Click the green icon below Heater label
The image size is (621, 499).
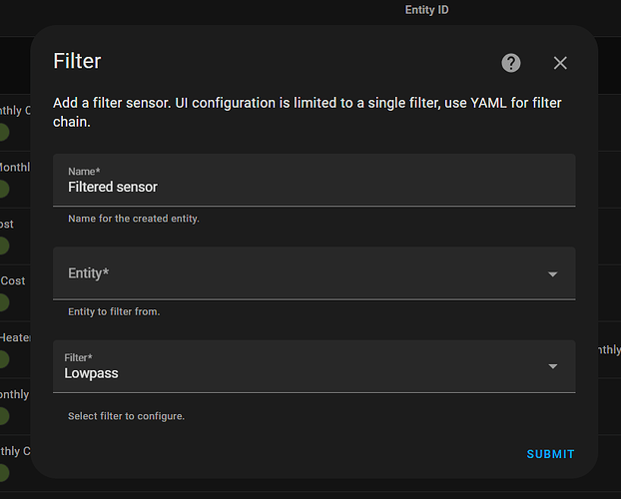(4, 359)
